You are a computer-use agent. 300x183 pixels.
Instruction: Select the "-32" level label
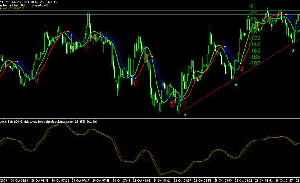pos(253,12)
